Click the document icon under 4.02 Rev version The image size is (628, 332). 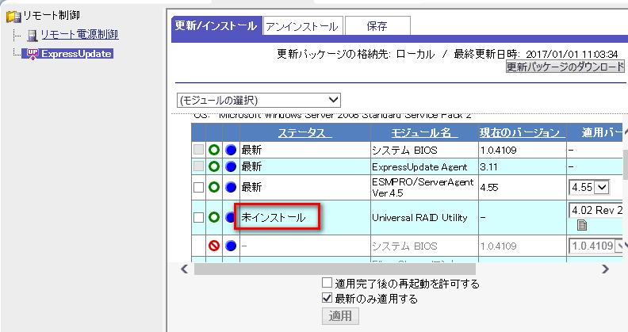tap(582, 226)
